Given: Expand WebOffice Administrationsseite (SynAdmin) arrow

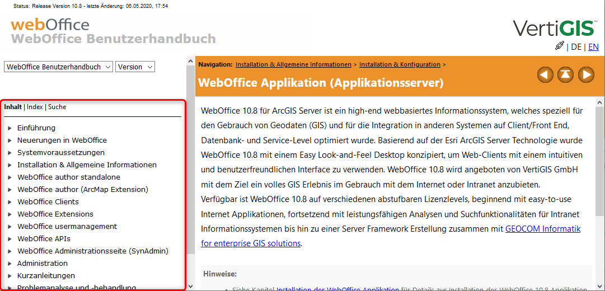Looking at the screenshot, I should (x=10, y=251).
